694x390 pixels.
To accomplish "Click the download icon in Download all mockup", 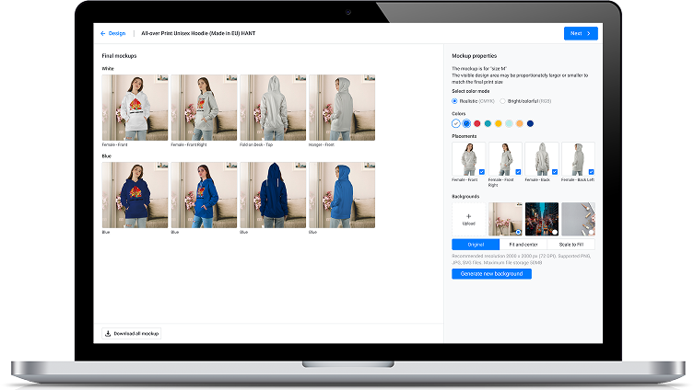I will (x=108, y=333).
